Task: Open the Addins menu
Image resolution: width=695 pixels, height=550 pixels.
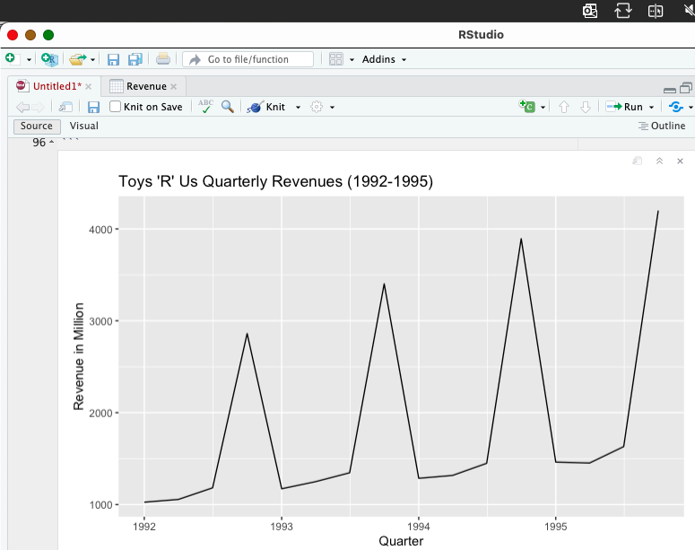Action: pyautogui.click(x=384, y=59)
